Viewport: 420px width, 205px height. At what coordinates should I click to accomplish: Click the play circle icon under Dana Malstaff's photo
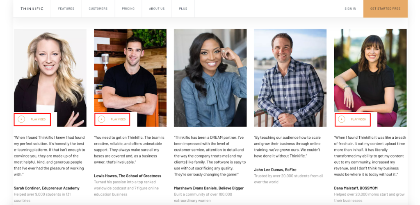coord(342,119)
